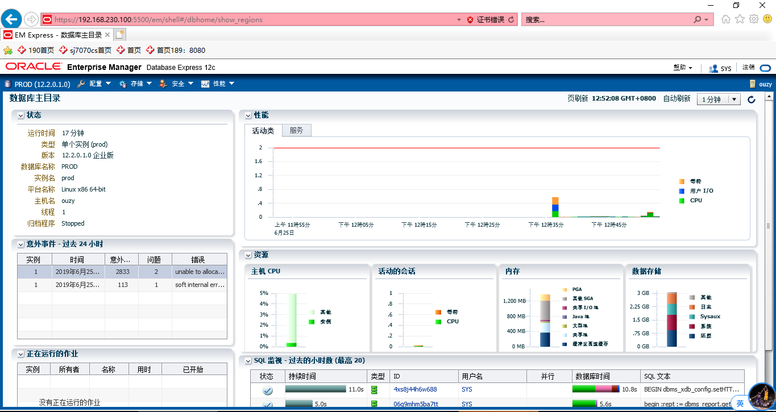Click the Sysaux legend swatch in 数据存储
Viewport: 776px width, 412px height.
pos(692,317)
